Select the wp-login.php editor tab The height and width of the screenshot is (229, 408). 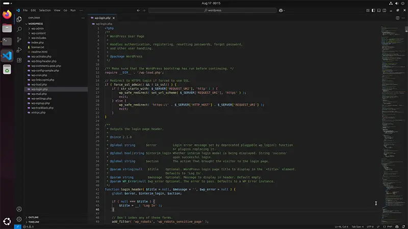[103, 18]
